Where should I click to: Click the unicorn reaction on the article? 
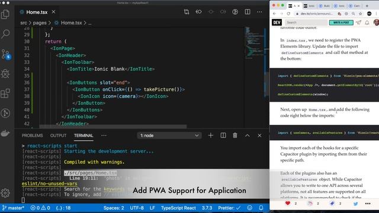click(x=310, y=204)
